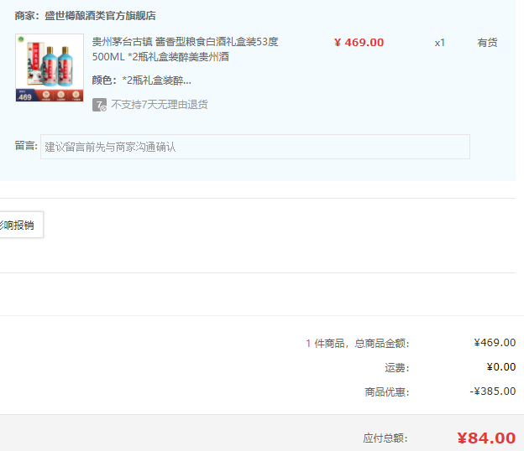Click the 不支持7天无理由退货 text
This screenshot has width=524, height=451.
[x=160, y=105]
